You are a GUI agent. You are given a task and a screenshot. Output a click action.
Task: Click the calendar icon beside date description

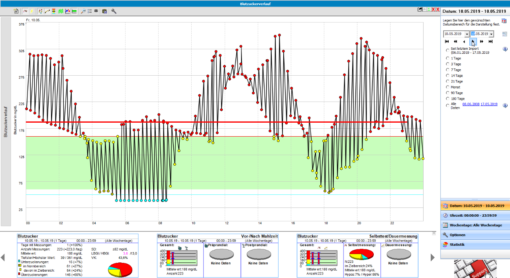pyautogui.click(x=504, y=21)
